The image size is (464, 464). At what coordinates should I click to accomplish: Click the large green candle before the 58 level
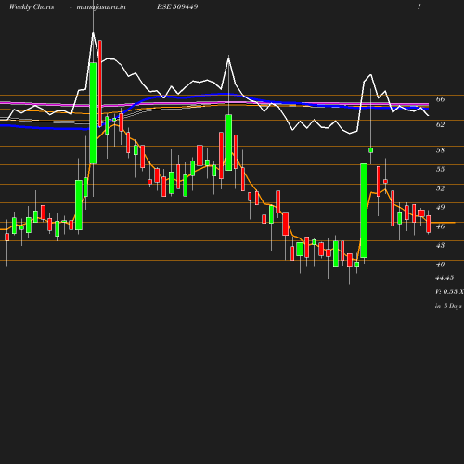coord(364,211)
